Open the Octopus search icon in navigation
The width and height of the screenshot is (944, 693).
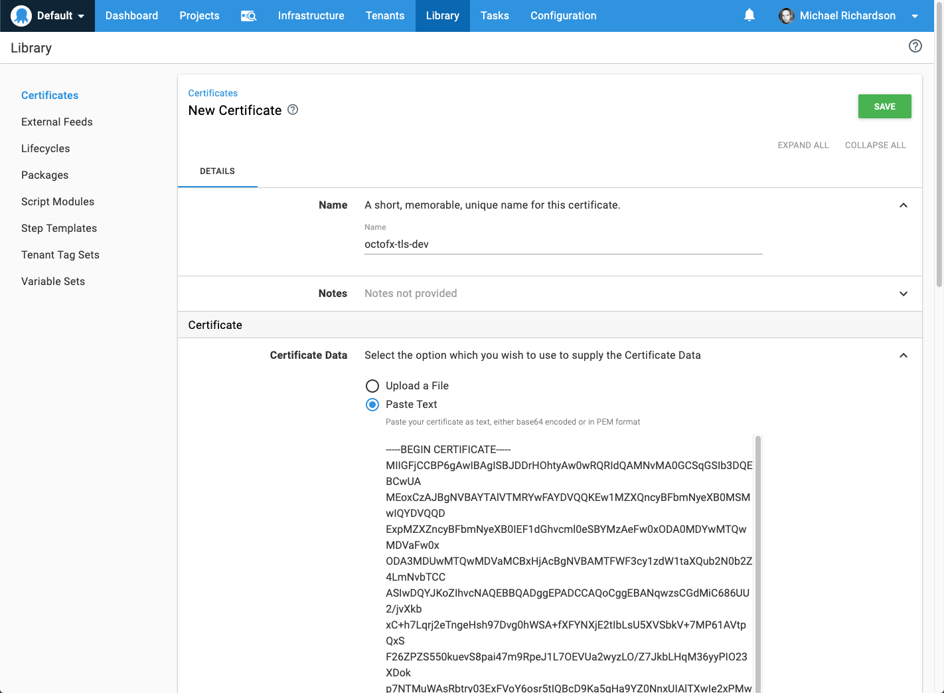point(249,15)
